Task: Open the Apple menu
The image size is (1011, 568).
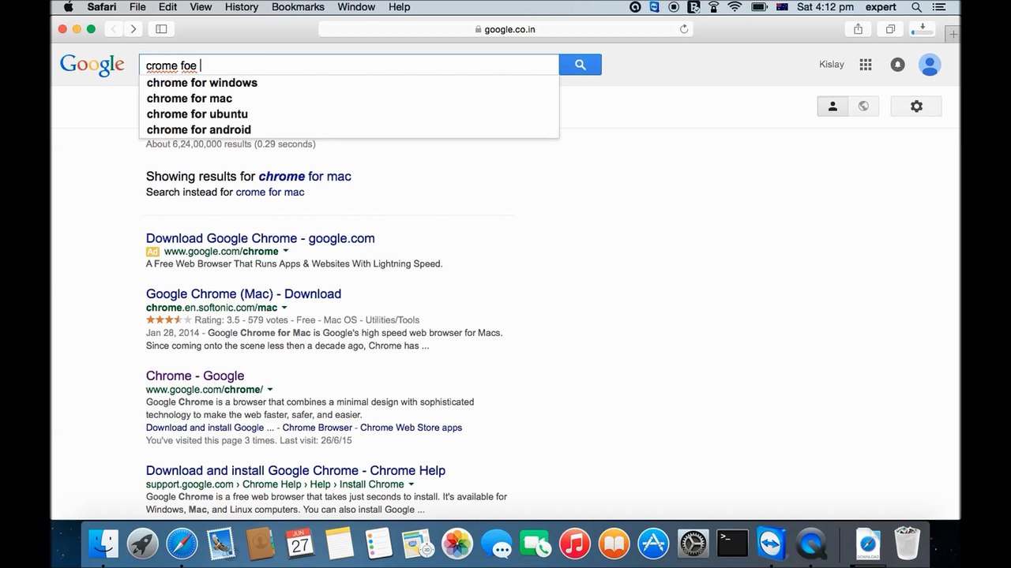Action: [x=68, y=7]
